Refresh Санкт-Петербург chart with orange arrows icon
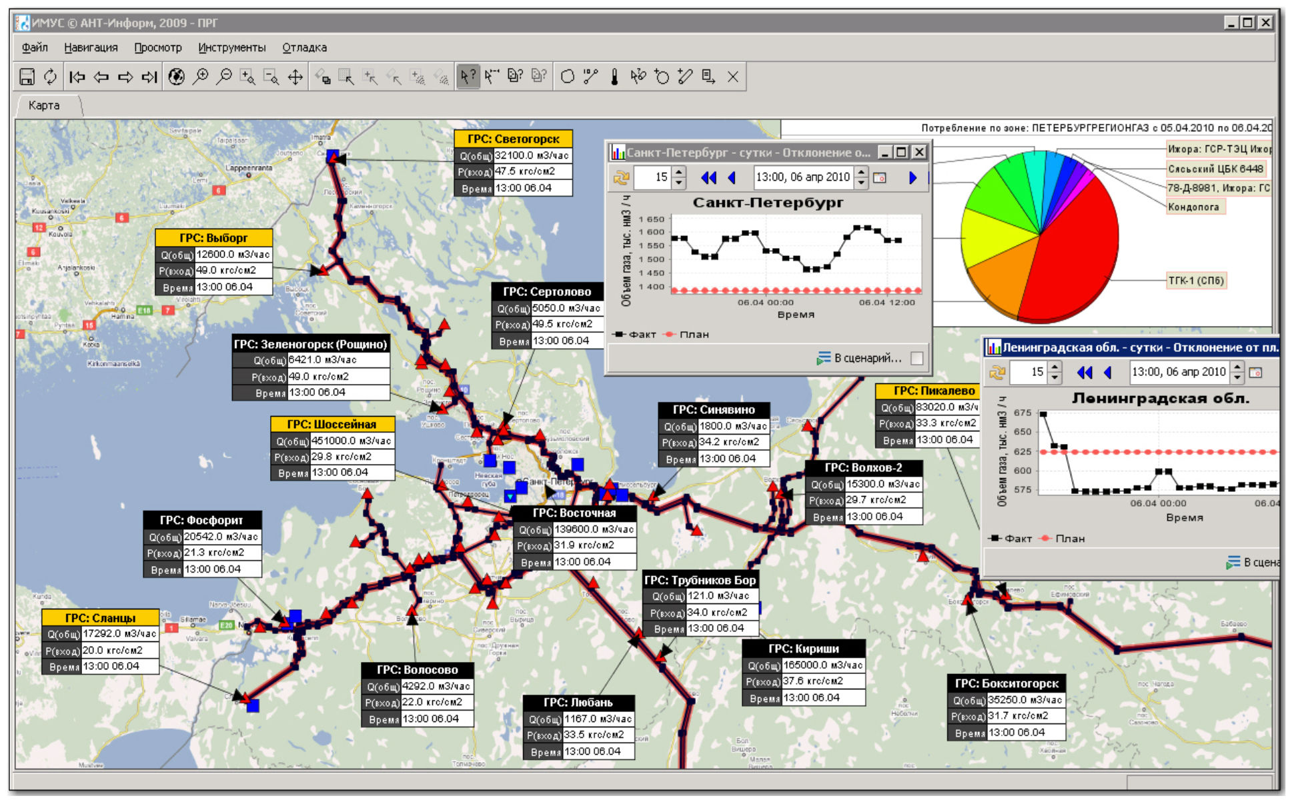 pos(622,178)
